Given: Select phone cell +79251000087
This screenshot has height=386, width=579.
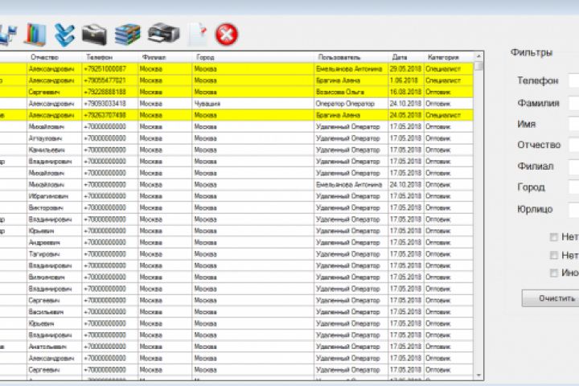Looking at the screenshot, I should tap(109, 68).
